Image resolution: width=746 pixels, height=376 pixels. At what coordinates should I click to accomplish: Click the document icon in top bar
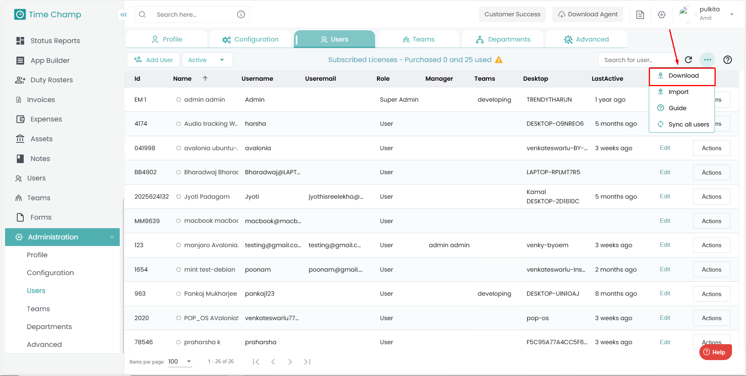(x=640, y=15)
